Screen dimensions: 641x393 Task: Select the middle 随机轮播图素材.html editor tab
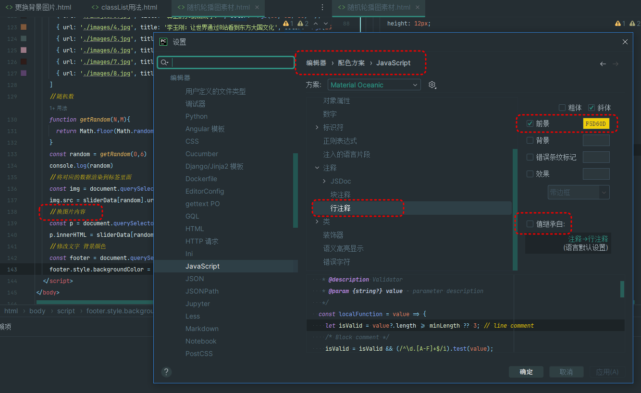219,8
